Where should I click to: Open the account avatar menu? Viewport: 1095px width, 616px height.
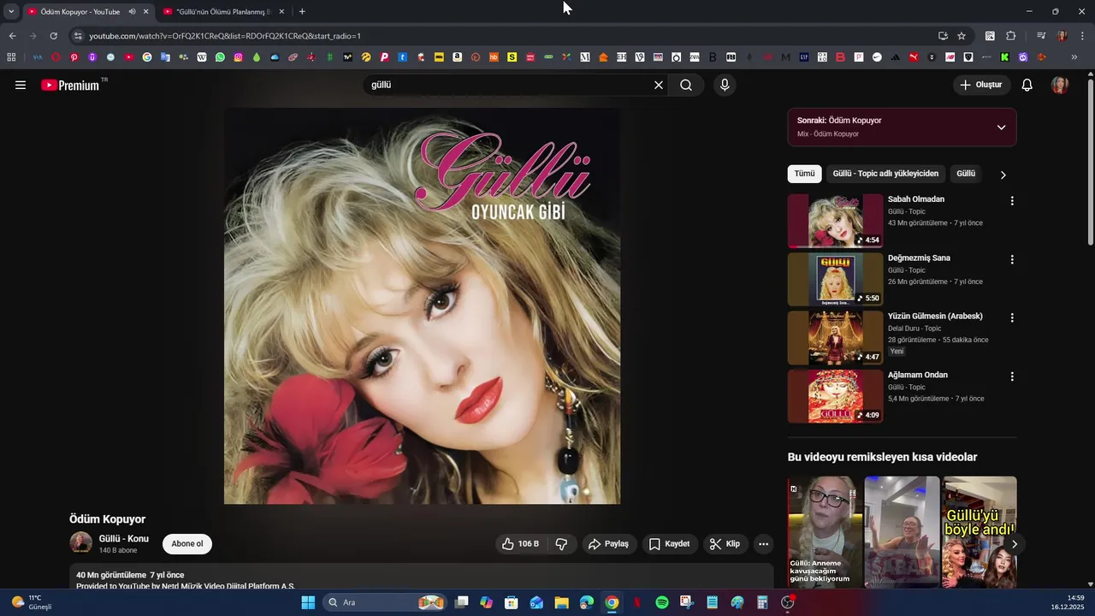[1060, 85]
